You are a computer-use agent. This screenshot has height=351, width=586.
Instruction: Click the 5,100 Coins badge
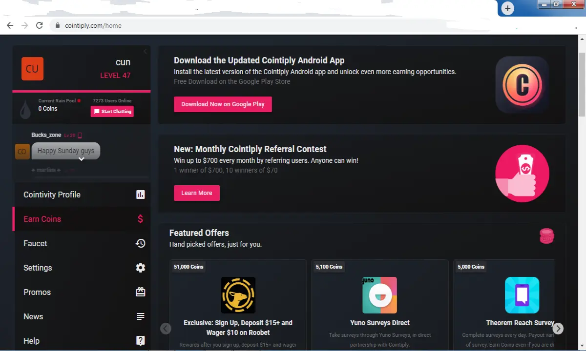tap(329, 267)
